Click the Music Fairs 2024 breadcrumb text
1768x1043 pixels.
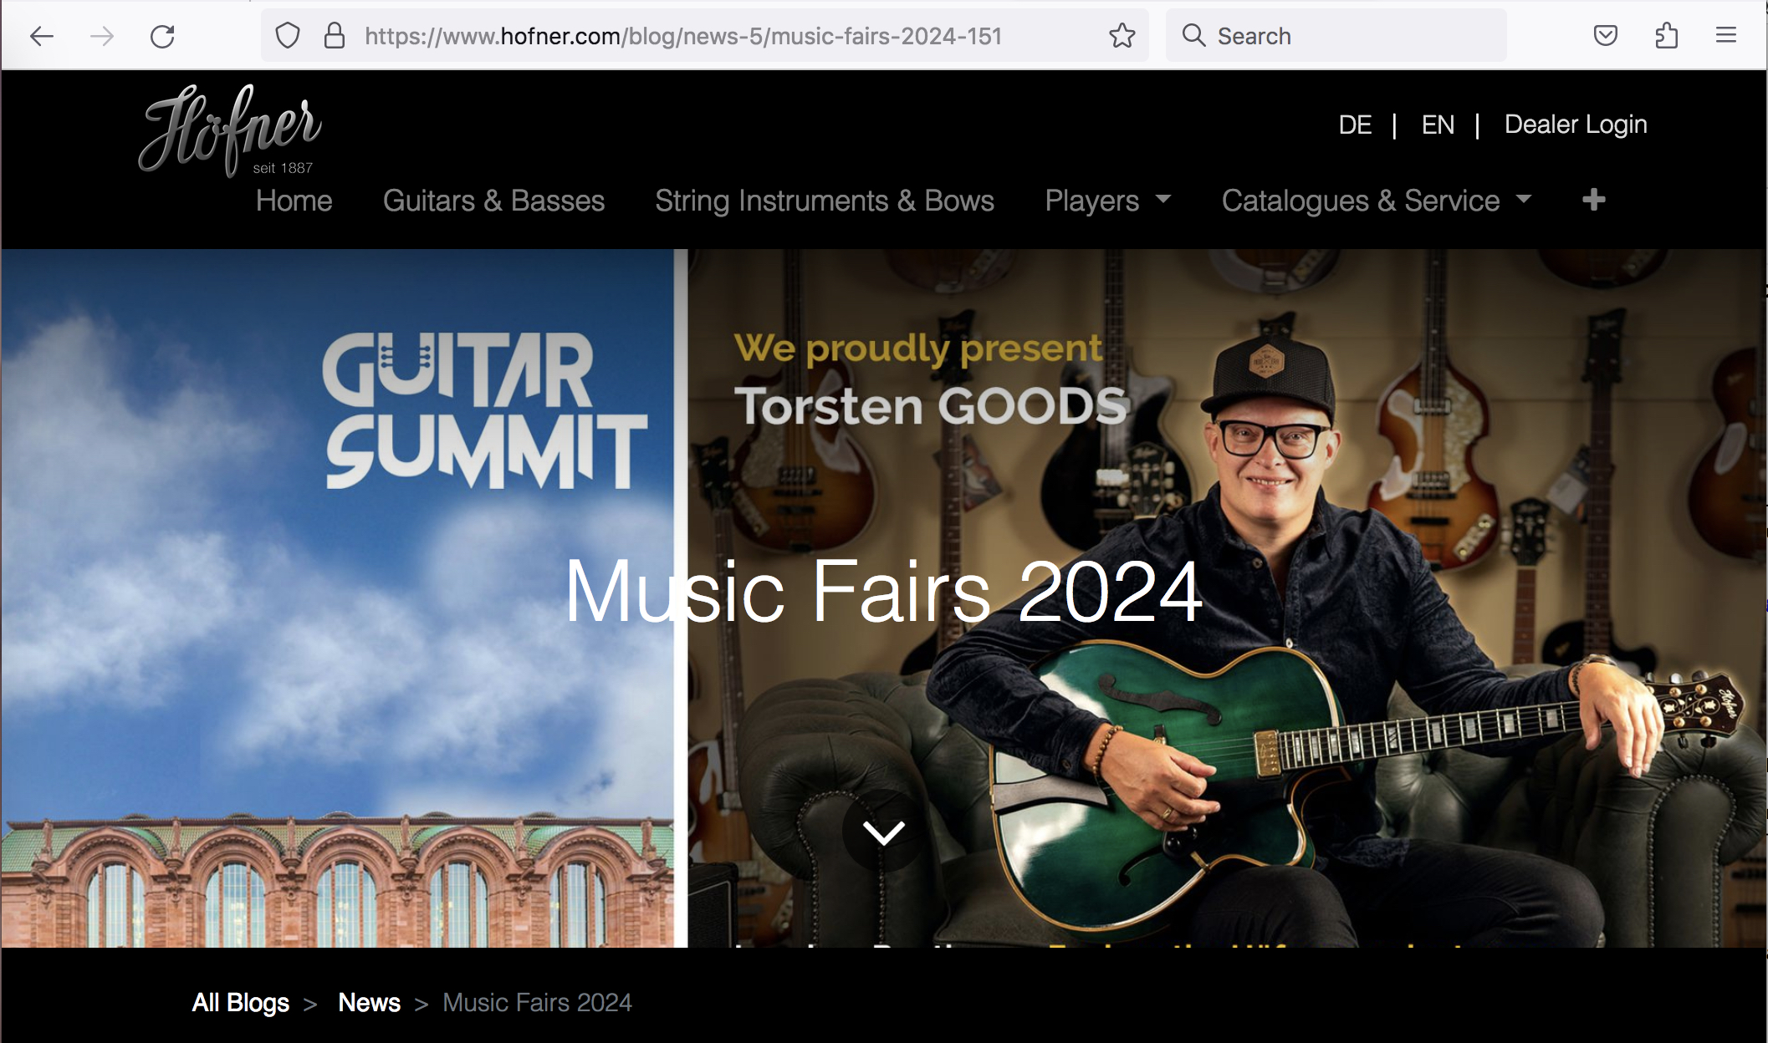537,1002
